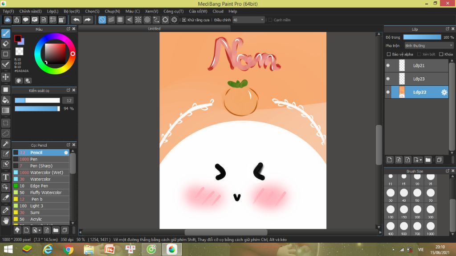Open the Windows Start menu
This screenshot has width=456, height=256.
(8, 249)
